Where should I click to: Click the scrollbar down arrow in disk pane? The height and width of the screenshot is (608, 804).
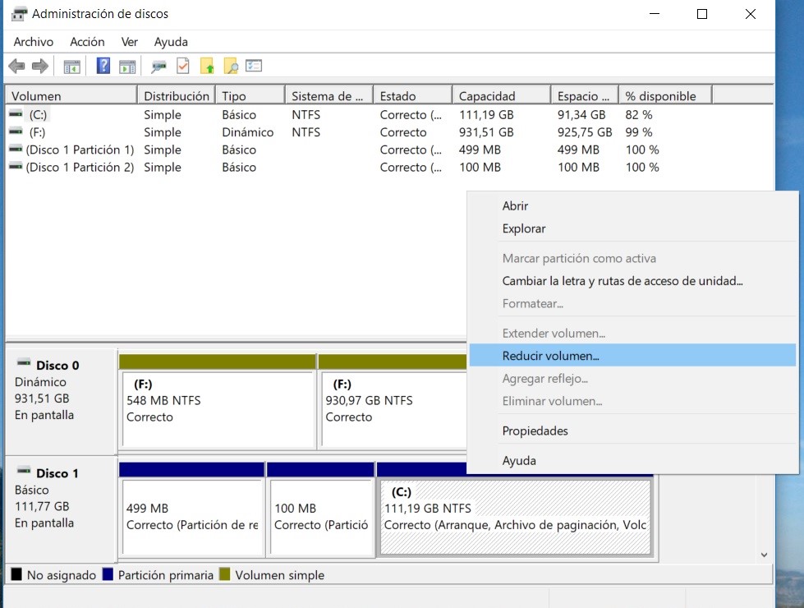(765, 555)
